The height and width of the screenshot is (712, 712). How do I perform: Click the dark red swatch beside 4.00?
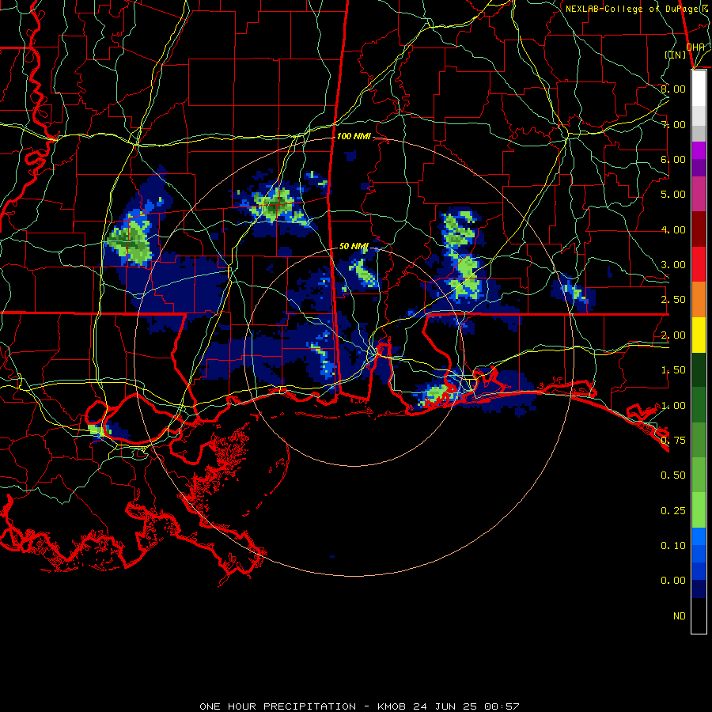point(699,229)
